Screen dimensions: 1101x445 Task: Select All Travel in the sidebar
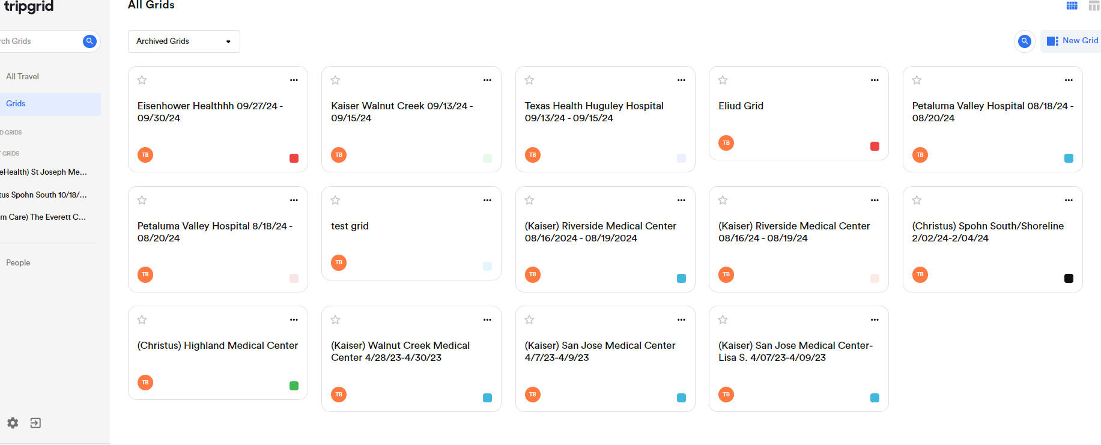[22, 76]
